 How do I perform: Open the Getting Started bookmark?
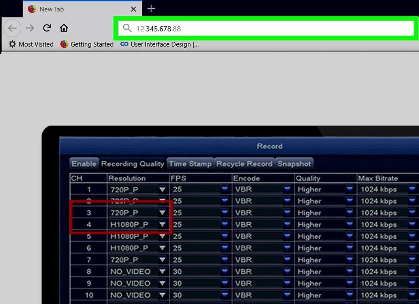pos(87,44)
